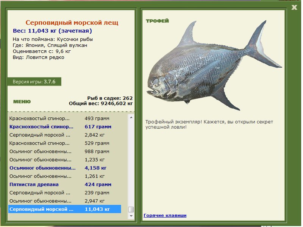Select Краснохвостый спинор 493 грамм row
This screenshot has height=227, width=303.
[65, 118]
